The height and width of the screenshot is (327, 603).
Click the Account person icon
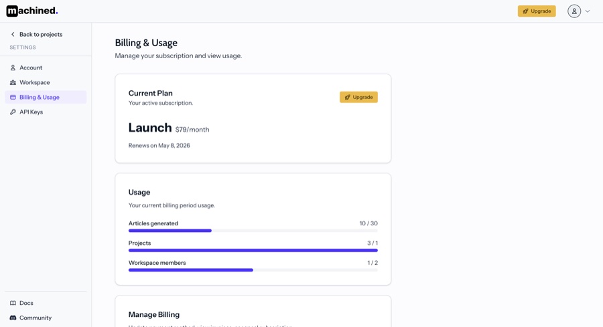[x=13, y=68]
